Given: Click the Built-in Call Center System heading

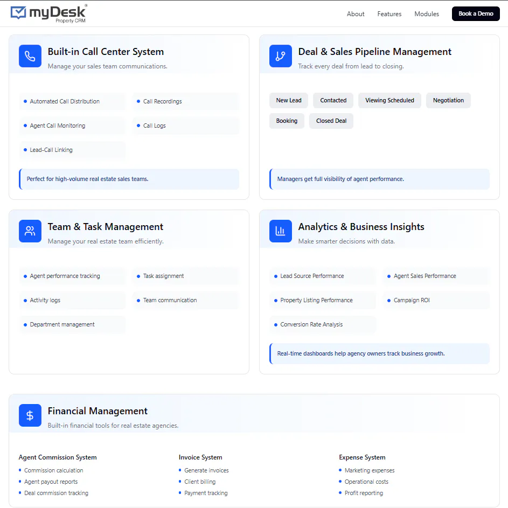Looking at the screenshot, I should click(x=106, y=52).
